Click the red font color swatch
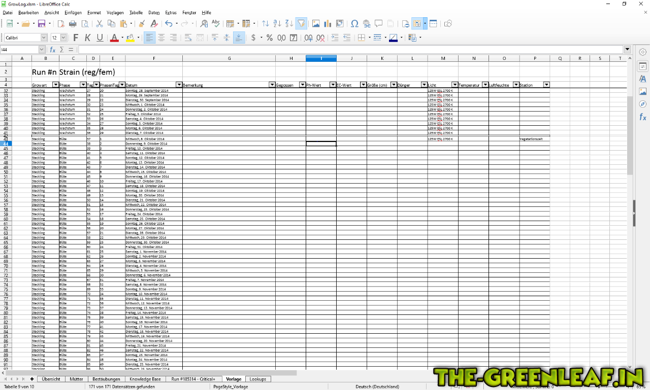Viewport: 650px width, 390px height. pyautogui.click(x=114, y=38)
